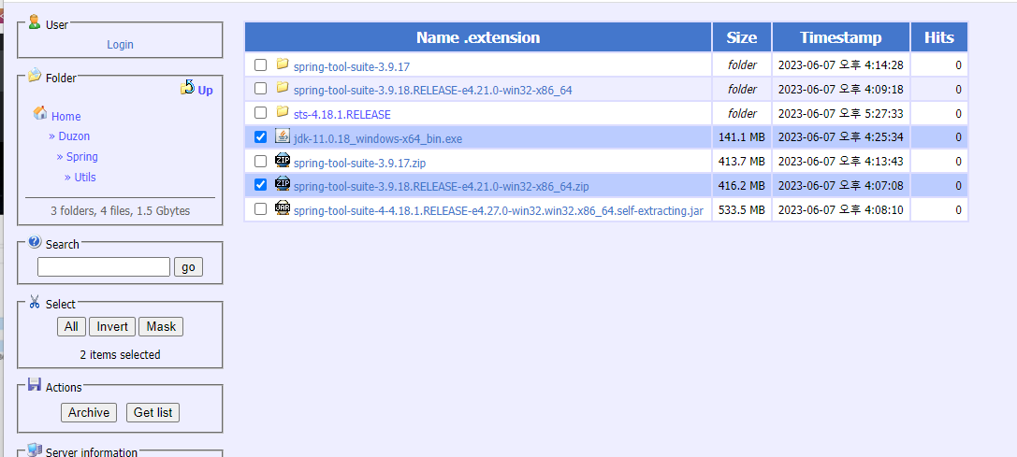The image size is (1017, 457).
Task: Click the 413.7 MB size cell
Action: coord(741,161)
